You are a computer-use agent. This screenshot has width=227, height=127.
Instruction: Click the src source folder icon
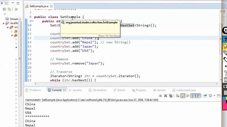tap(11, 27)
